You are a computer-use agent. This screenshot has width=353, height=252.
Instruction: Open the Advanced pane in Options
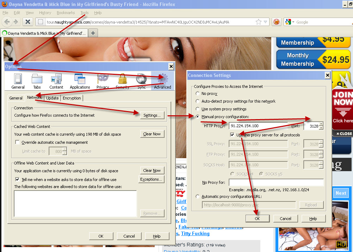pos(162,81)
